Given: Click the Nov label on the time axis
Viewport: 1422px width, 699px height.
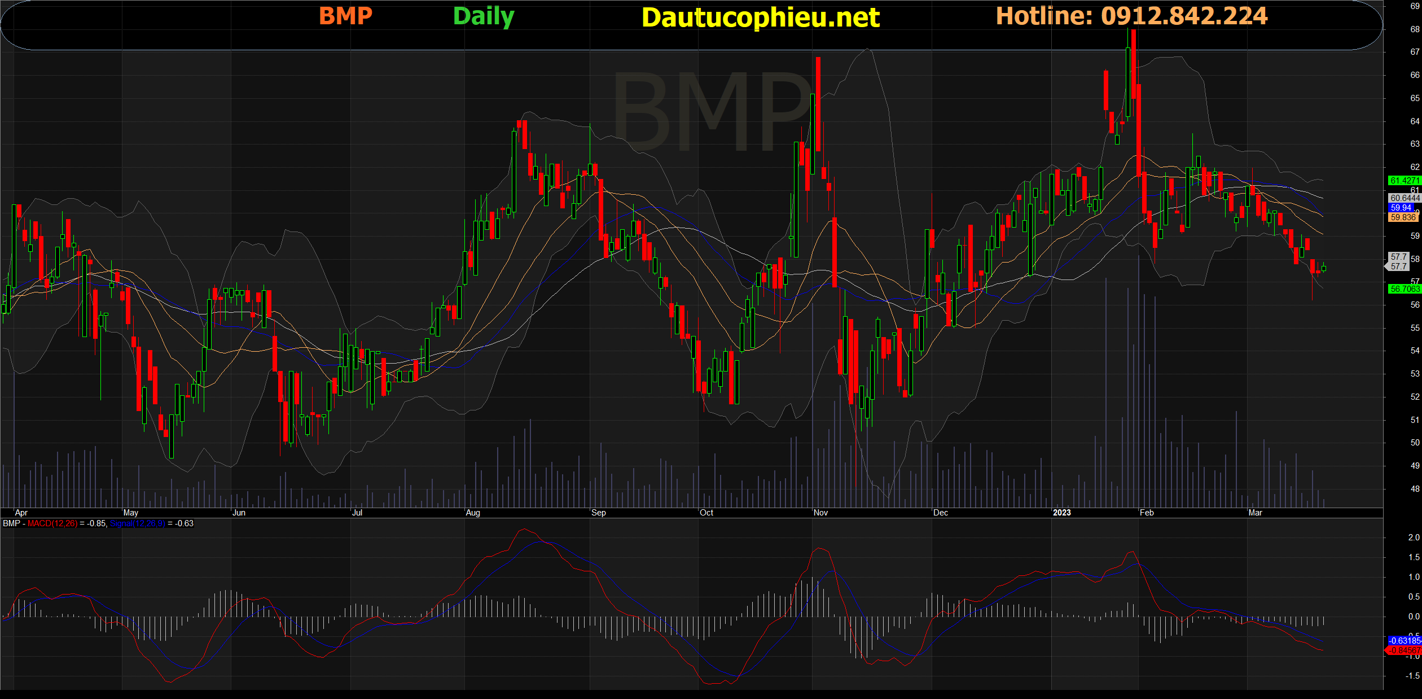Looking at the screenshot, I should 820,513.
